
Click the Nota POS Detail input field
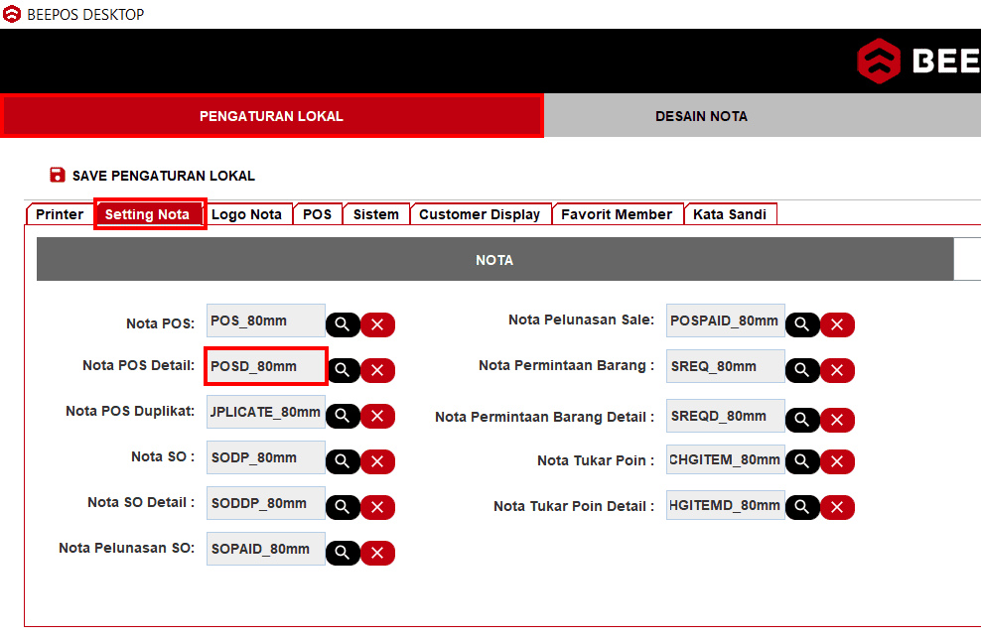pyautogui.click(x=265, y=366)
